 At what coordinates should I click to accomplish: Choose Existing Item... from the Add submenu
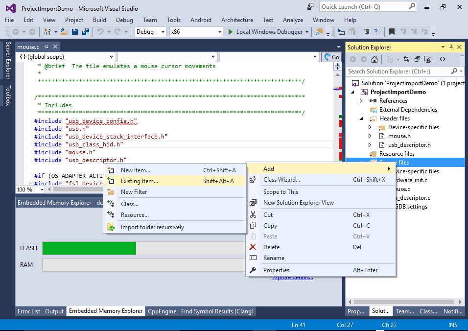coord(140,181)
